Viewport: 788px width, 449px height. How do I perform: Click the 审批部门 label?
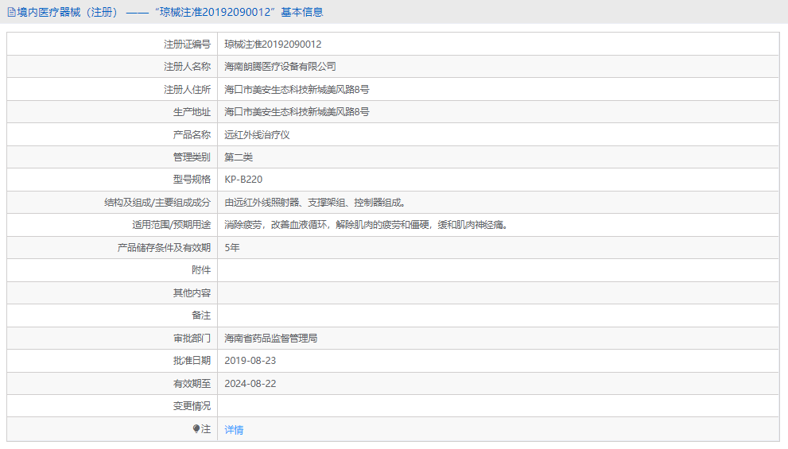pyautogui.click(x=192, y=339)
